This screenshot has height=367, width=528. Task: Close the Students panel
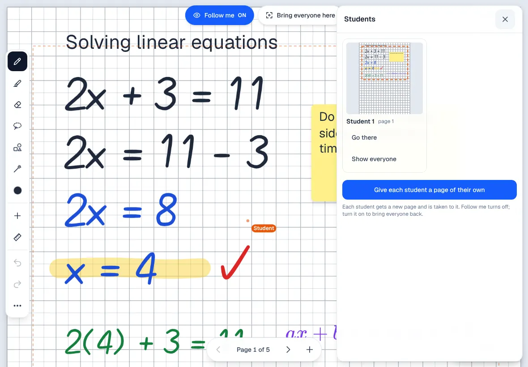(x=505, y=19)
